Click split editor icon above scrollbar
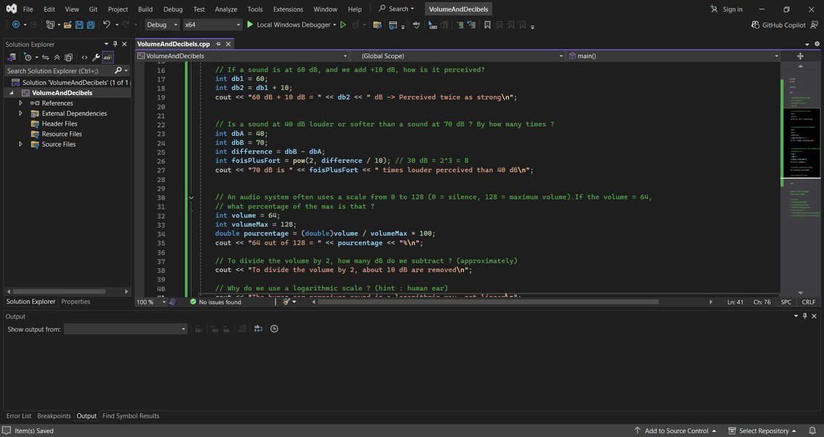 pyautogui.click(x=800, y=56)
